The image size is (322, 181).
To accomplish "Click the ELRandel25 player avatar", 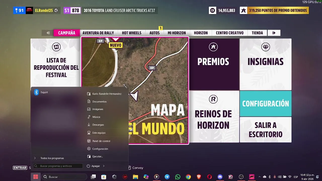I will 29,11.
